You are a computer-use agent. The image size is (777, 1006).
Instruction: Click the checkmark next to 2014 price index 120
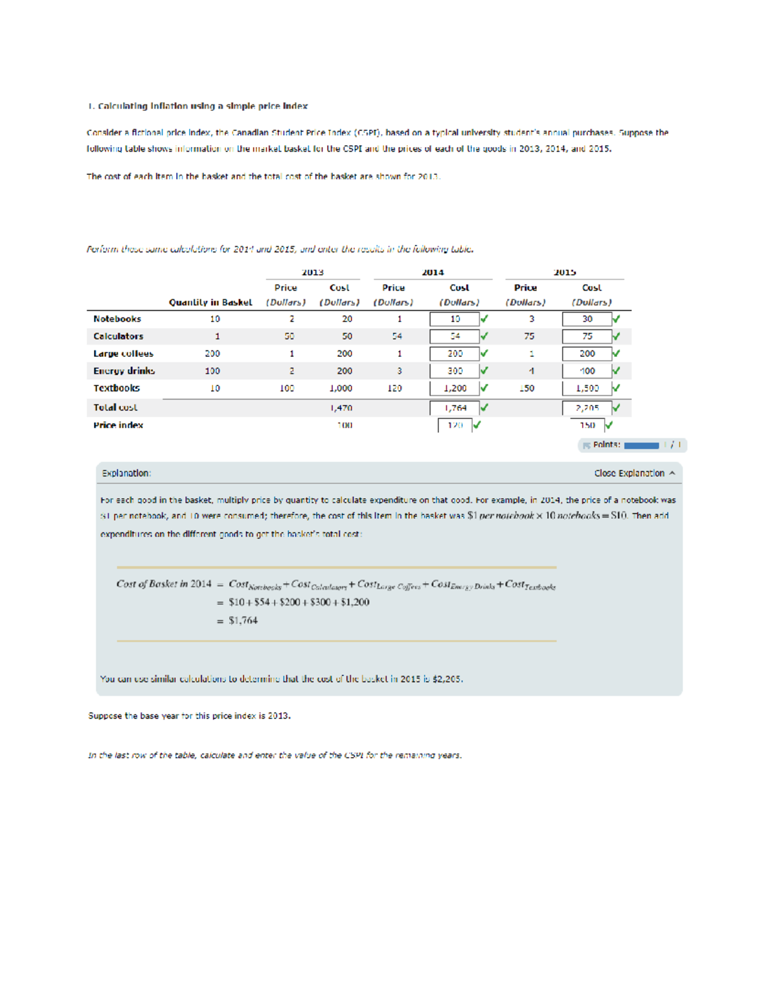point(476,426)
